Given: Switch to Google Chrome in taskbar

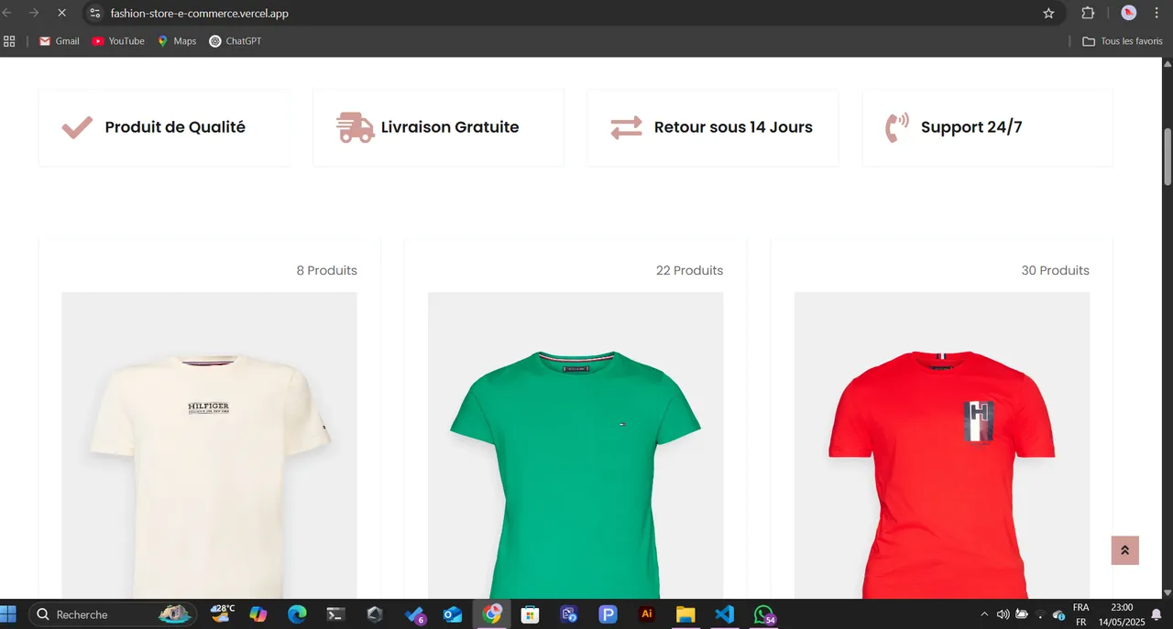Looking at the screenshot, I should (x=492, y=614).
